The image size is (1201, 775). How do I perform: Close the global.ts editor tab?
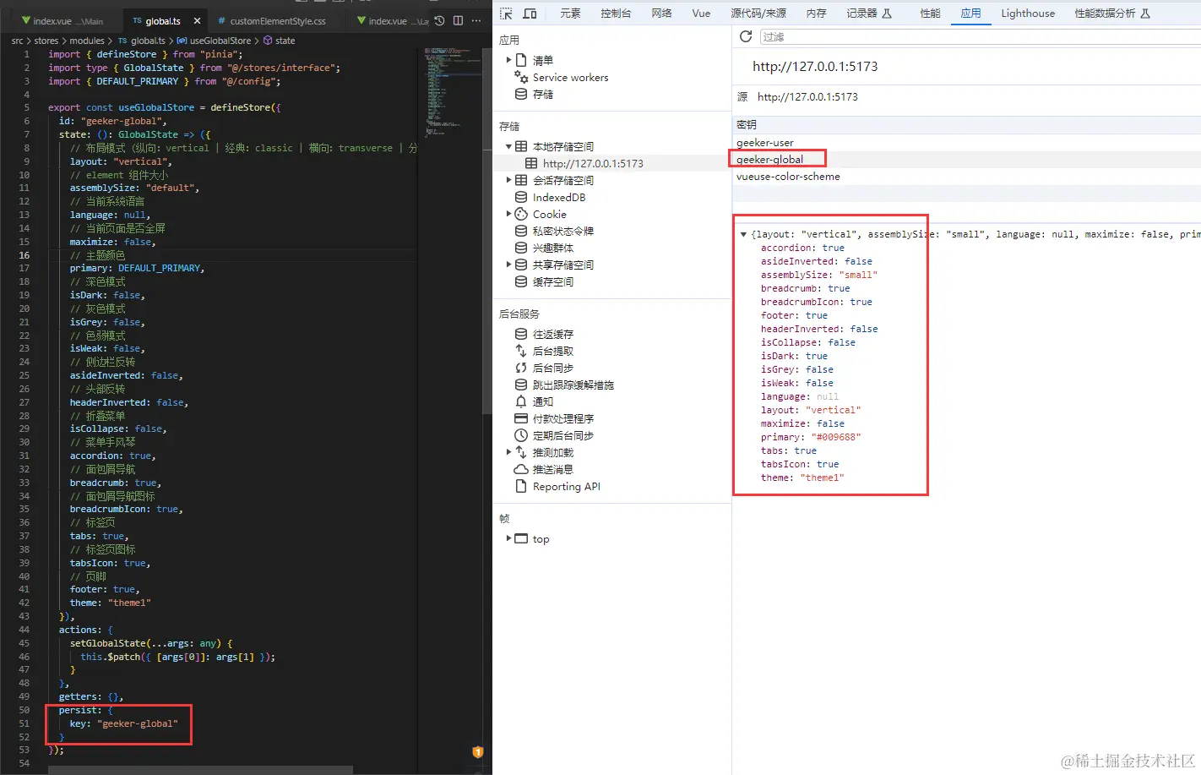(198, 20)
